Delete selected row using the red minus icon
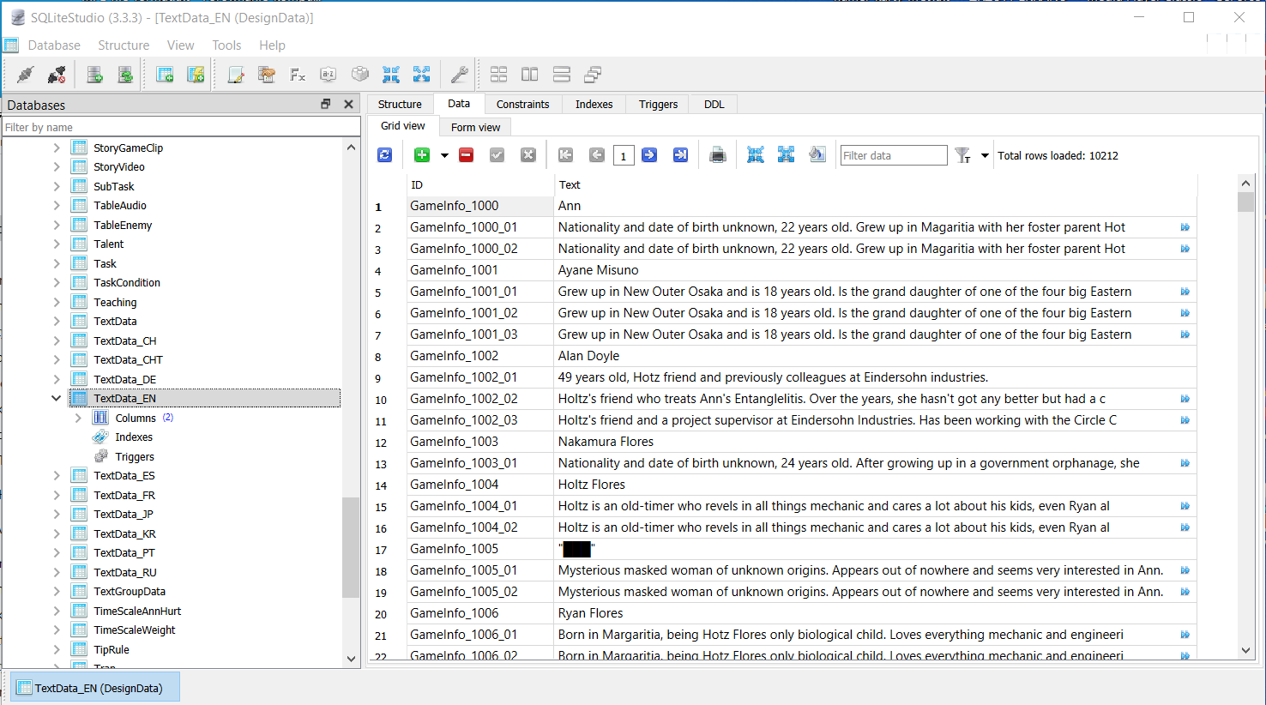1266x705 pixels. [x=466, y=155]
